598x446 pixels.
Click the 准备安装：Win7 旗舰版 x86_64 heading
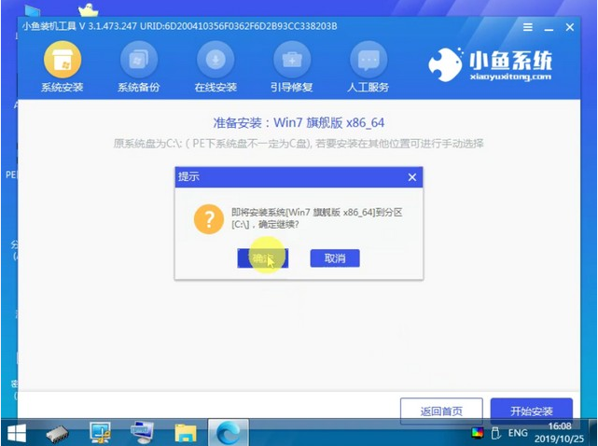(299, 123)
